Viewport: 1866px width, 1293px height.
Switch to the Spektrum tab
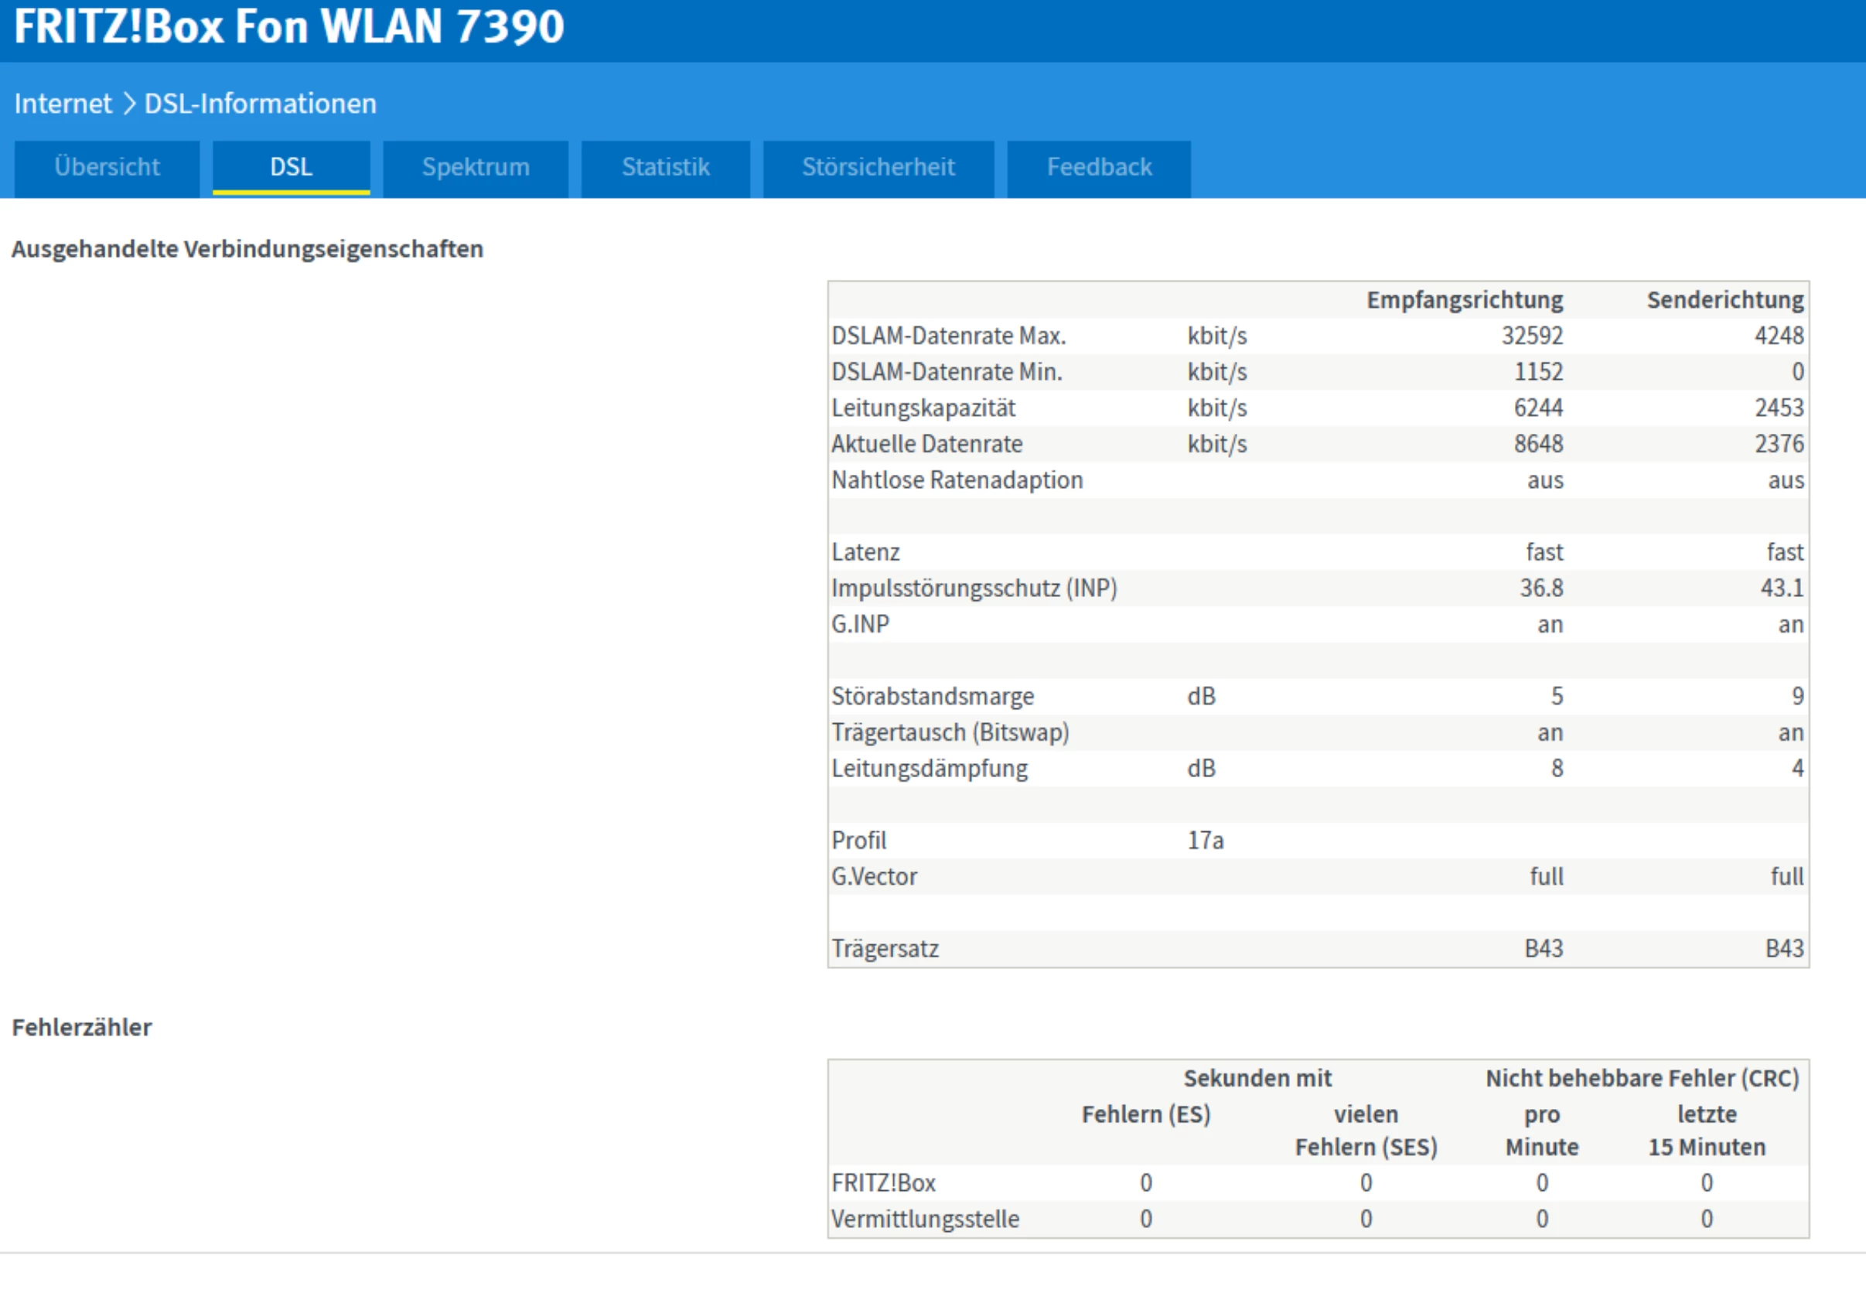pos(476,168)
